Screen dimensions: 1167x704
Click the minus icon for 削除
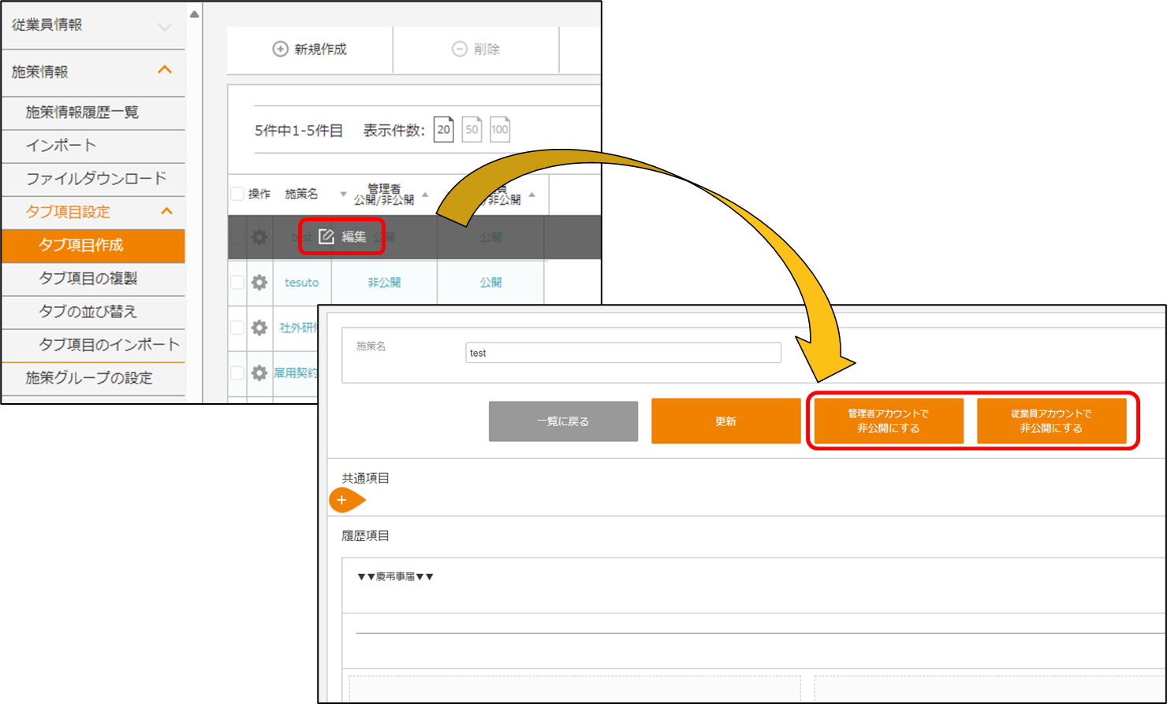(x=459, y=49)
